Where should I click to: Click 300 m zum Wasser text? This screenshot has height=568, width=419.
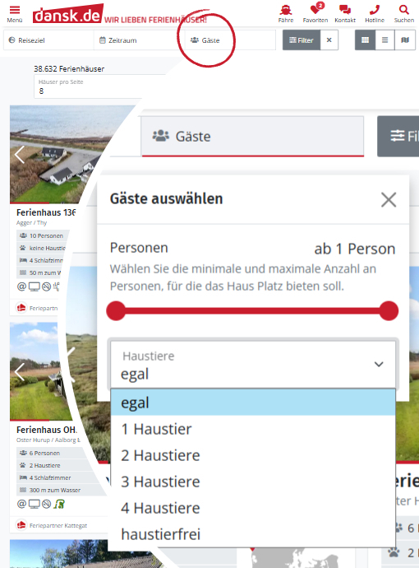pos(54,490)
